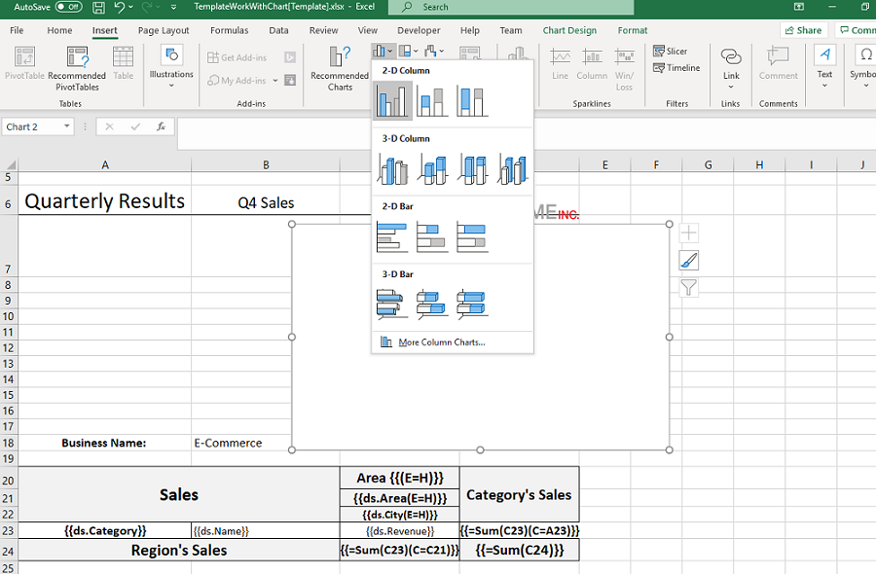Switch to the Developer tab
Image resolution: width=876 pixels, height=574 pixels.
(419, 31)
